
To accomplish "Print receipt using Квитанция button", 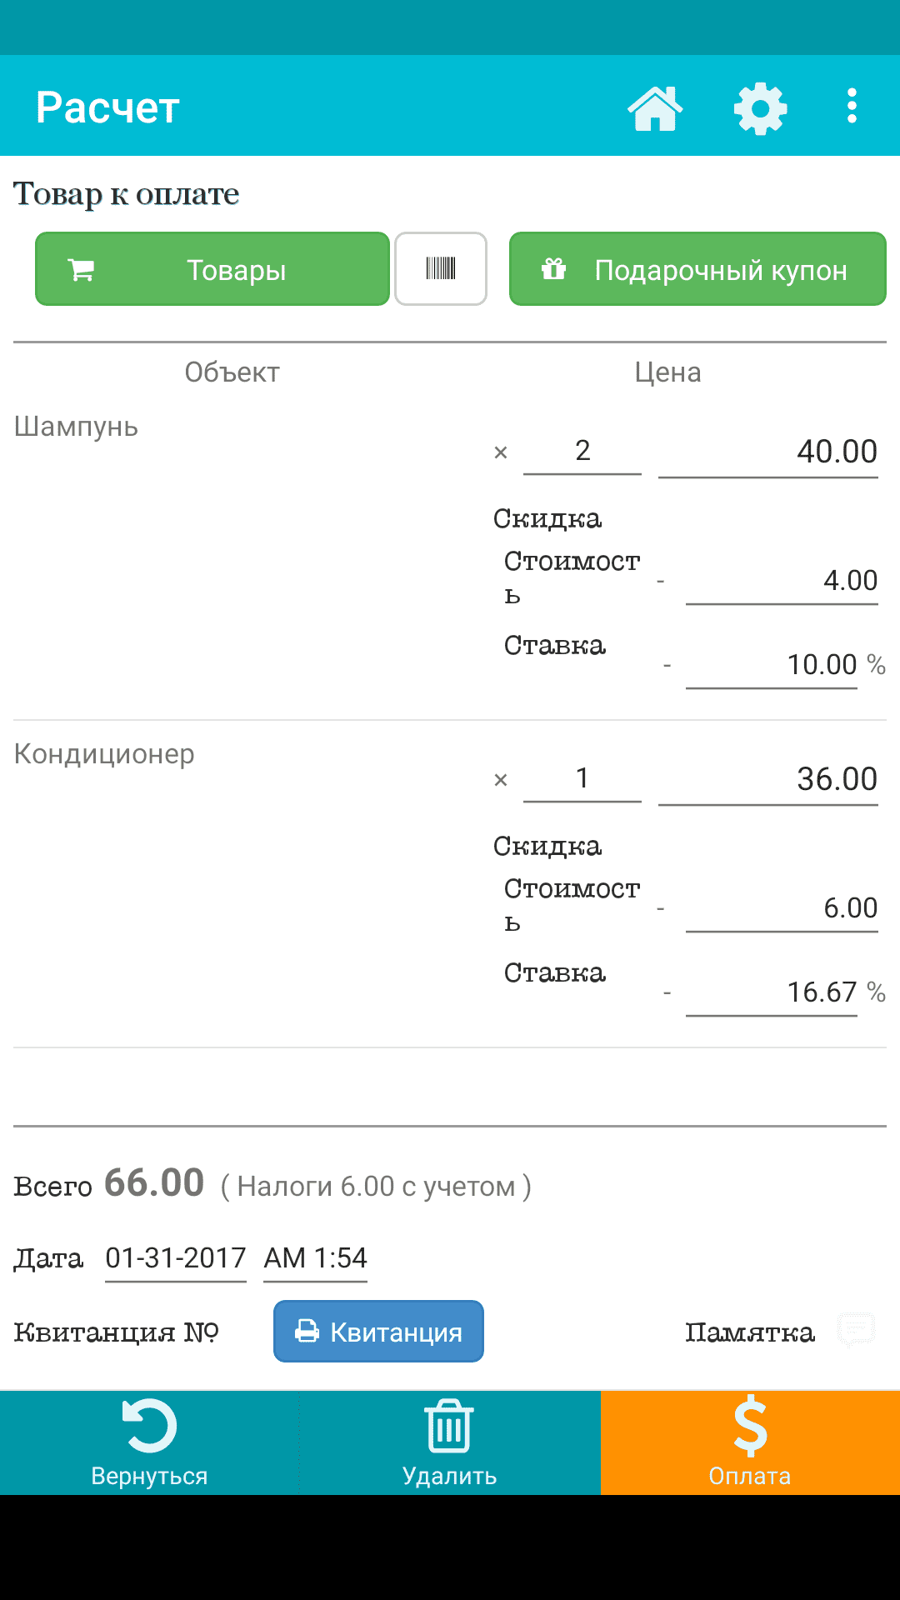I will click(x=378, y=1332).
